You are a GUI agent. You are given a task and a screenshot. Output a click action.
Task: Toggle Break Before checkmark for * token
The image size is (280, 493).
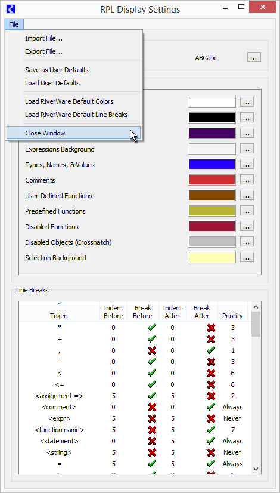point(152,328)
